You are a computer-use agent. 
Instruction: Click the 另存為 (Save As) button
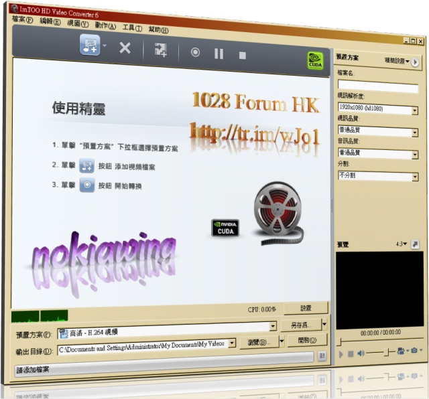tap(299, 325)
